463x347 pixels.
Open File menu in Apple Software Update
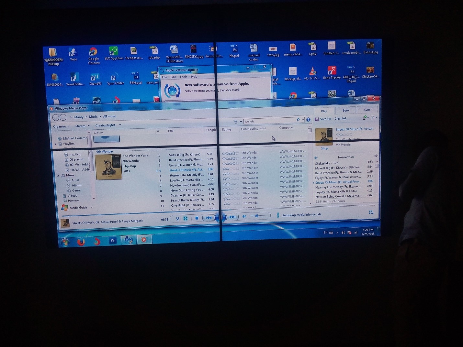click(164, 77)
